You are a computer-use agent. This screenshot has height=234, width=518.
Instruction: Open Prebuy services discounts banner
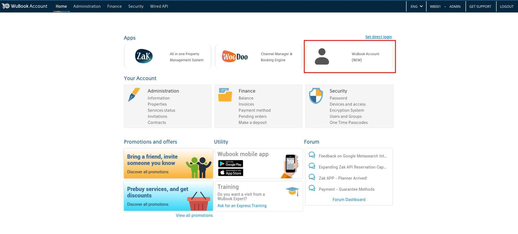pos(168,196)
